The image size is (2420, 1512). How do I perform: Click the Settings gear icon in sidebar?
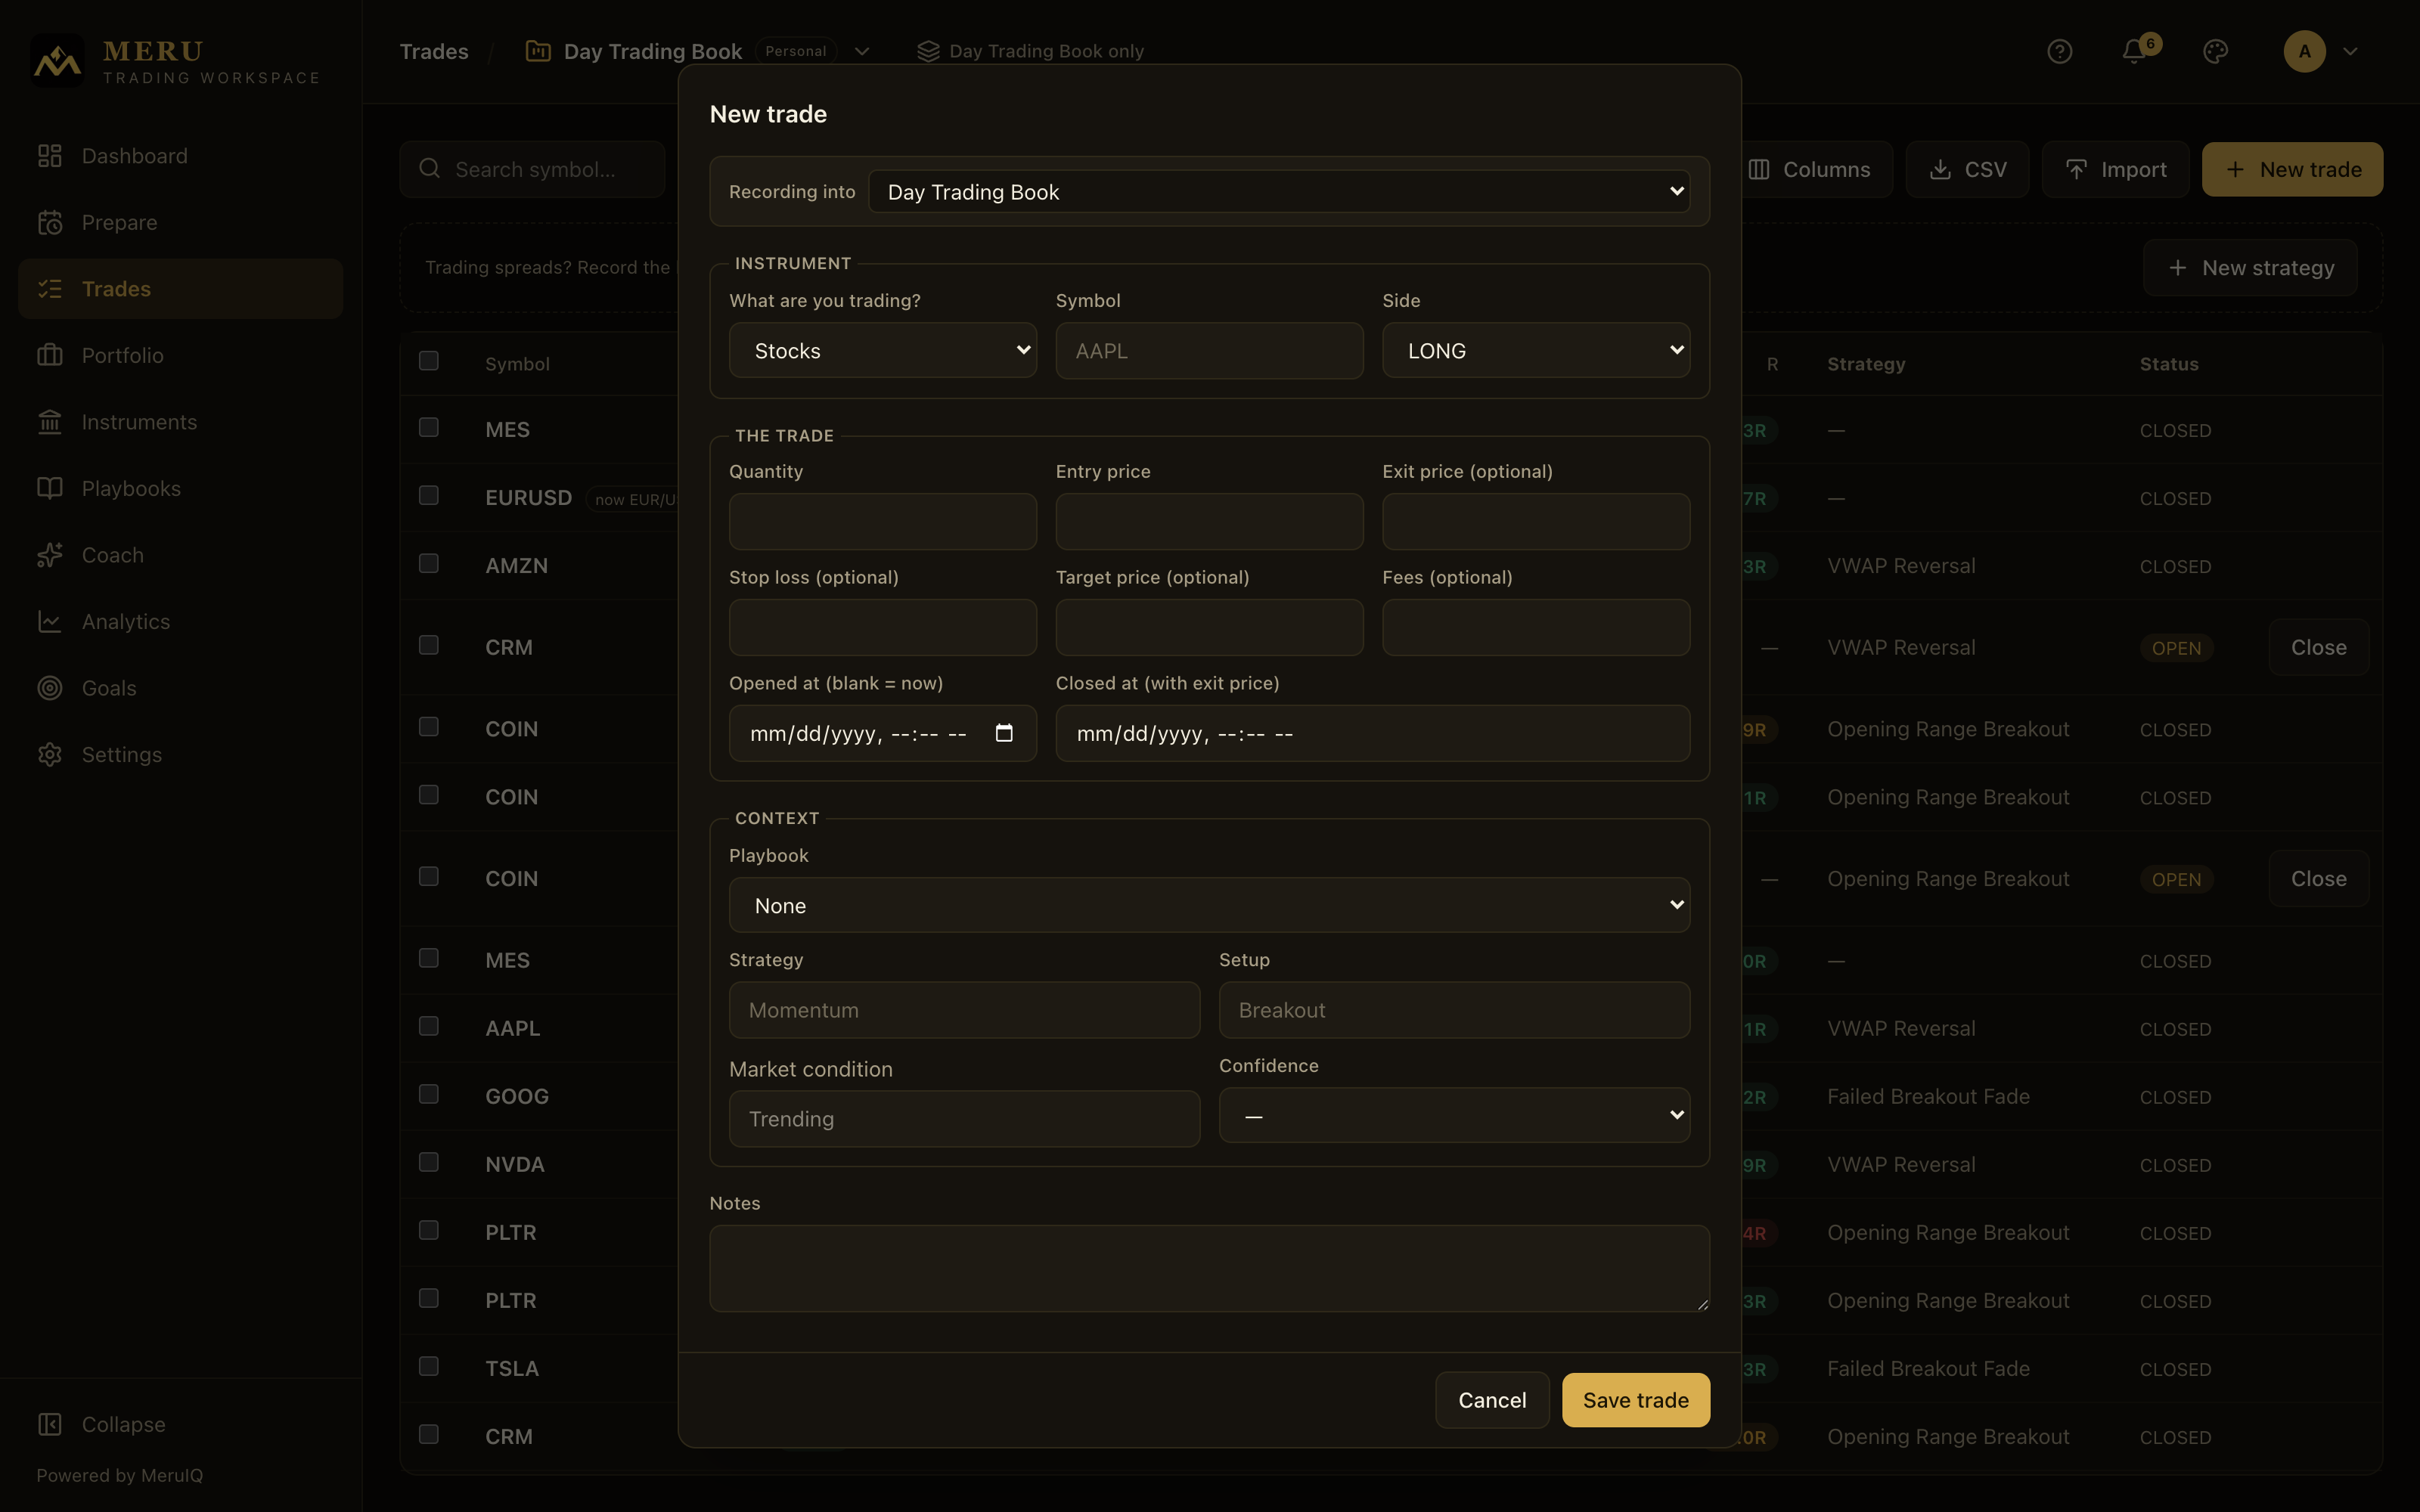50,754
